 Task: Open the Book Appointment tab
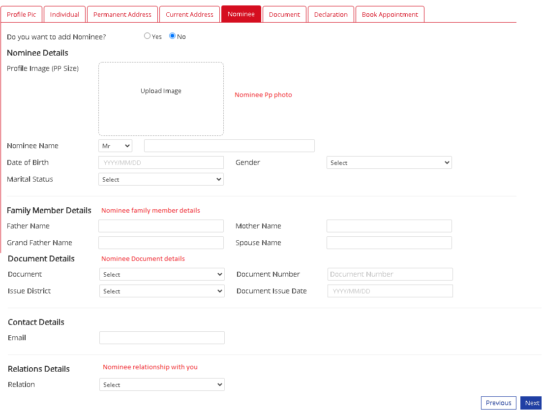point(390,14)
